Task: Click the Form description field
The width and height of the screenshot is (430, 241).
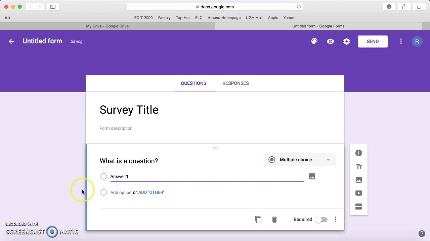Action: tap(116, 128)
